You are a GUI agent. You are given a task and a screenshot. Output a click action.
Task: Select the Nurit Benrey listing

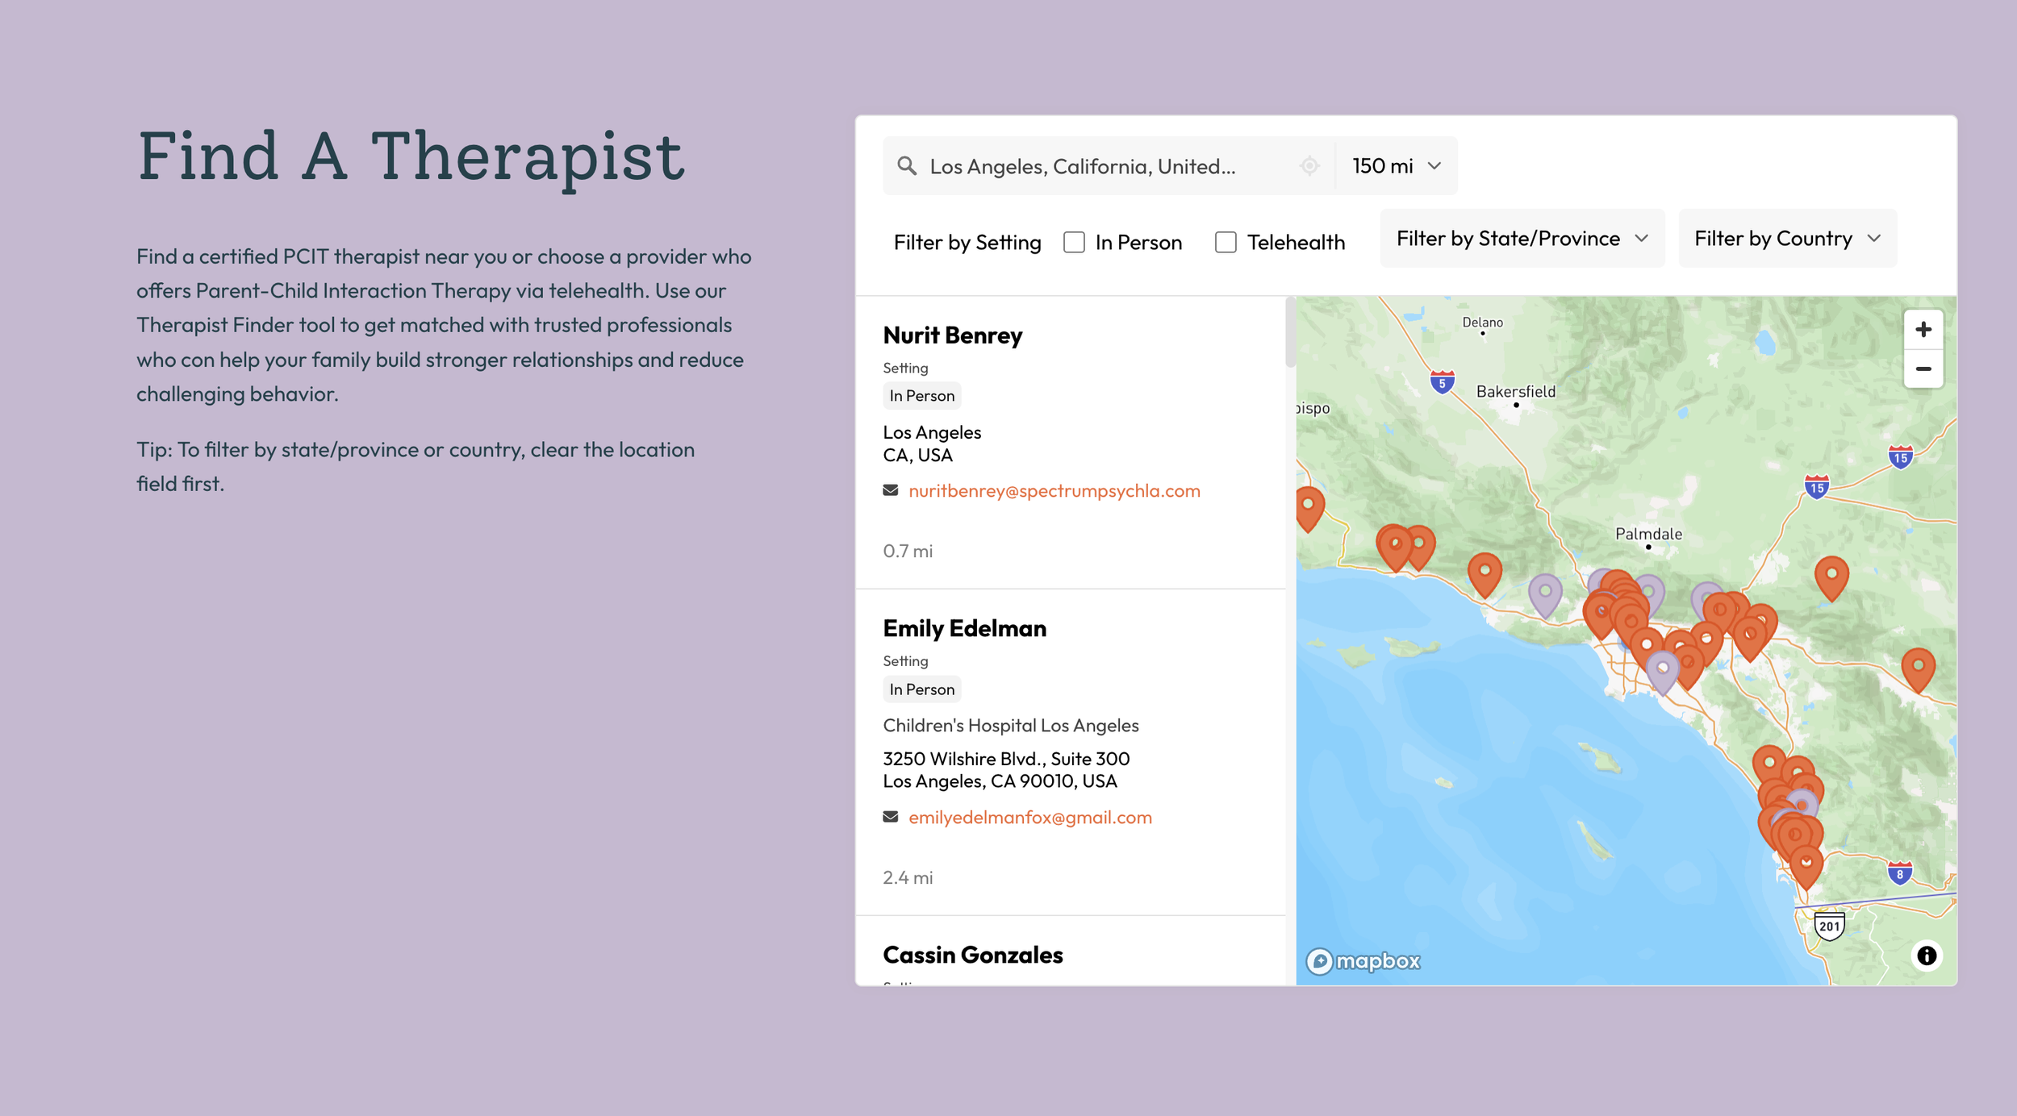[952, 335]
